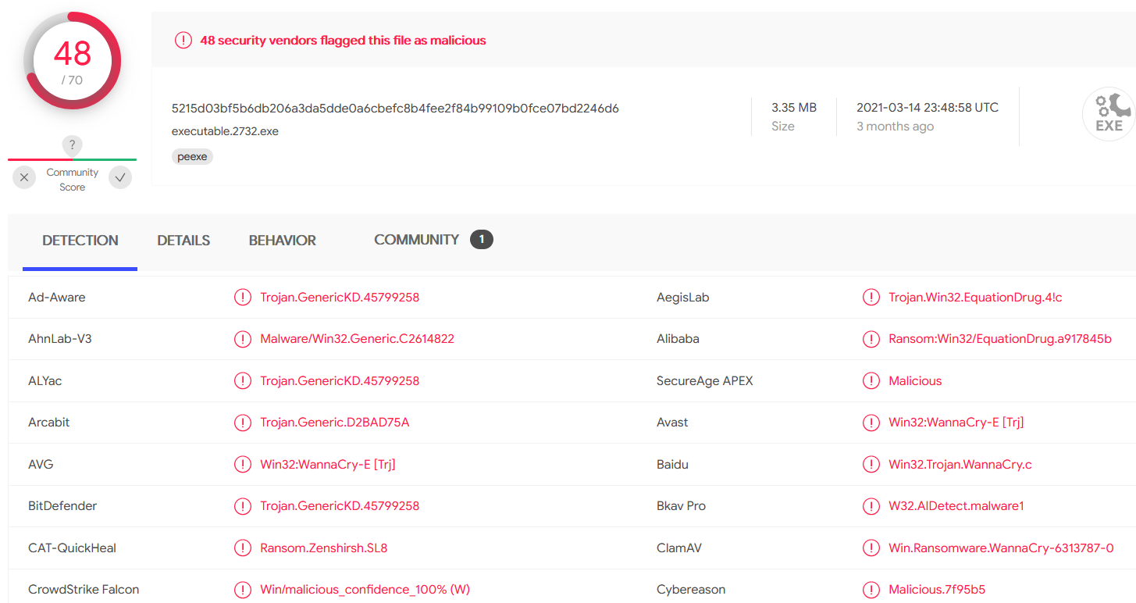This screenshot has height=603, width=1136.
Task: Click warning icon in the AegisLab row
Action: [x=871, y=298]
